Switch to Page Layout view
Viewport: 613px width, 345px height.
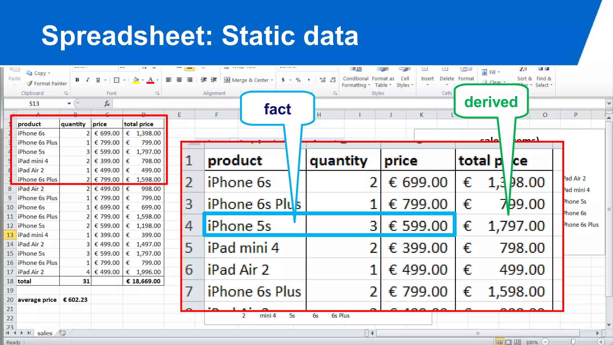[509, 342]
